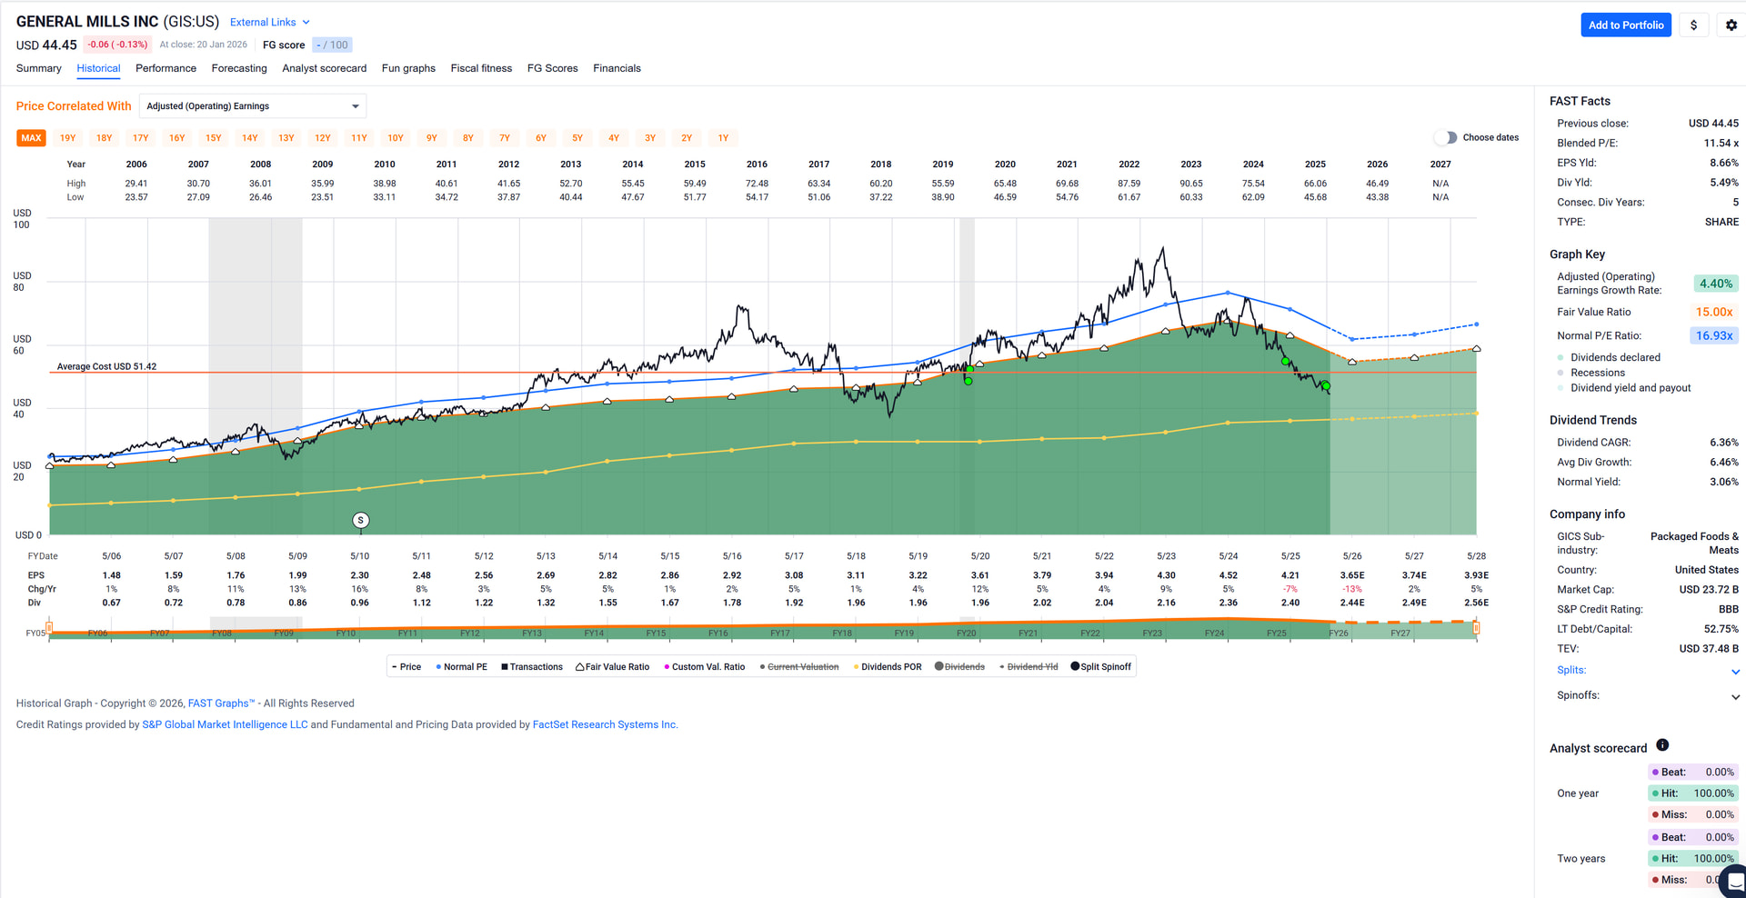Toggle the Split Spinoff legend marker
This screenshot has width=1746, height=898.
(1075, 666)
